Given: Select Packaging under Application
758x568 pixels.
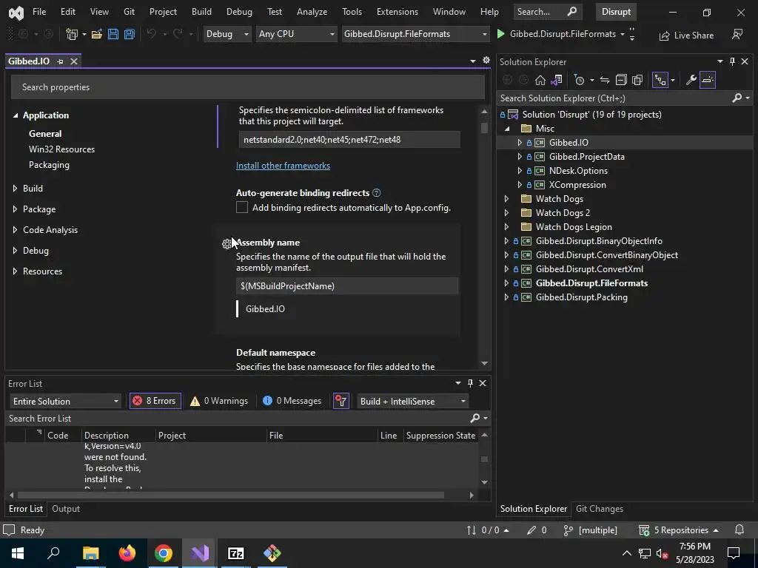Looking at the screenshot, I should (x=49, y=165).
